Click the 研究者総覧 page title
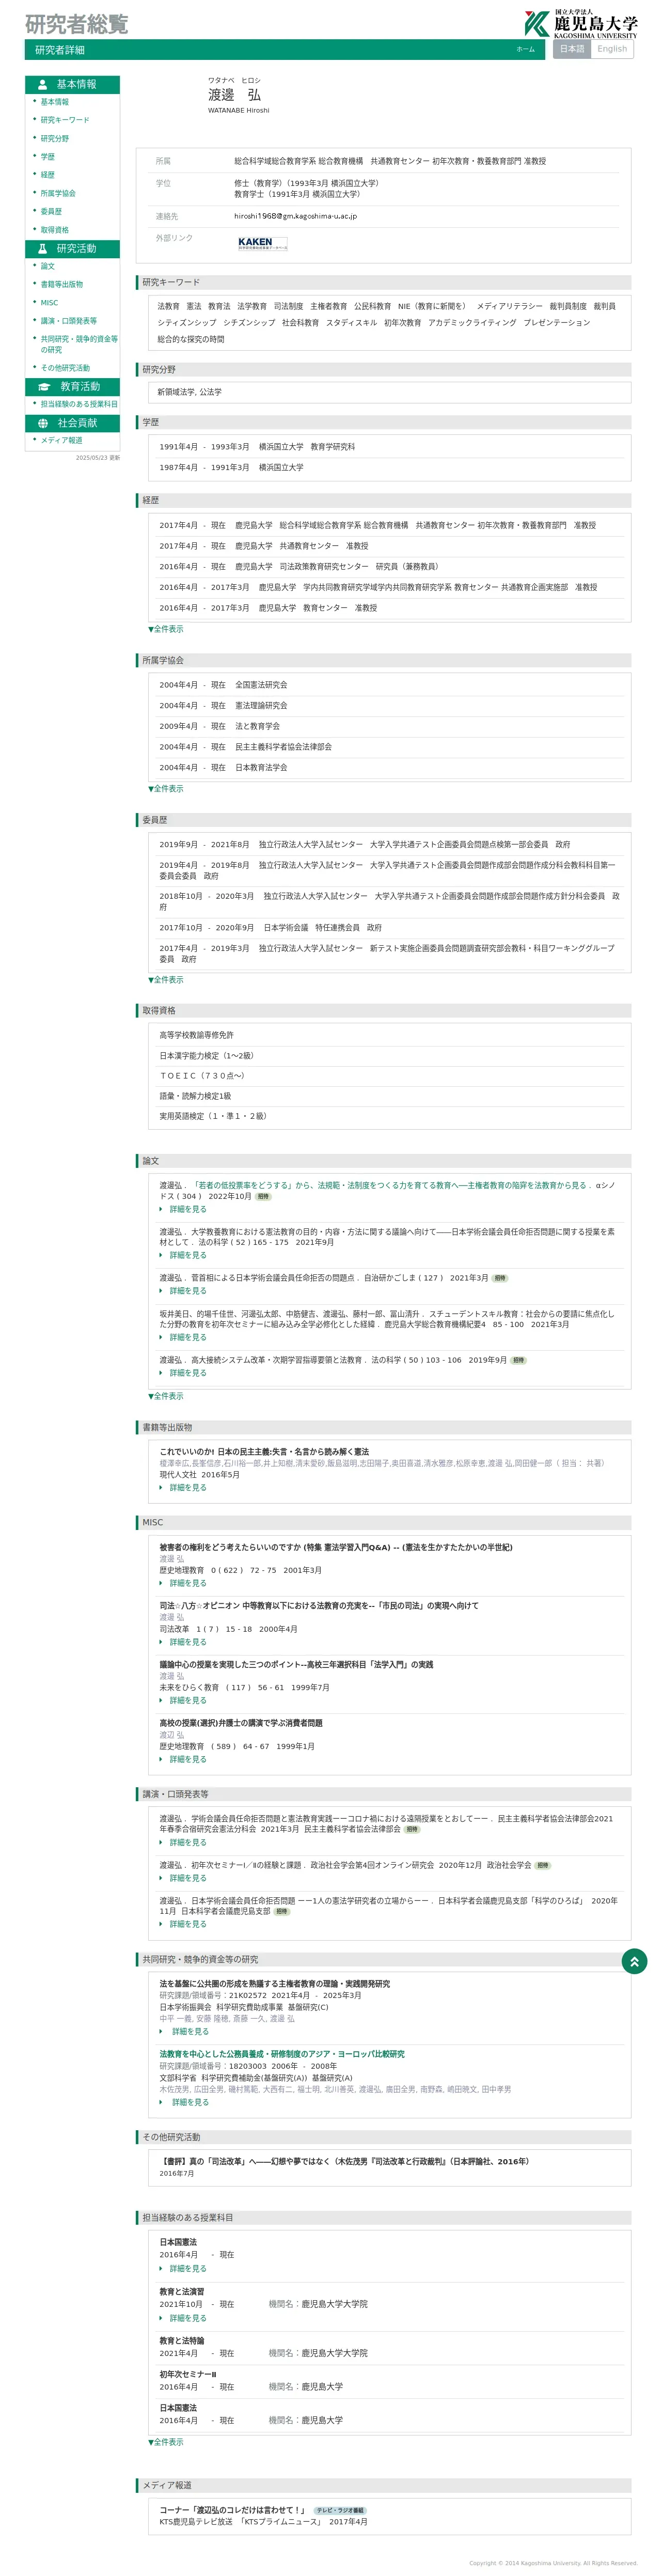The width and height of the screenshot is (663, 2576). point(77,24)
